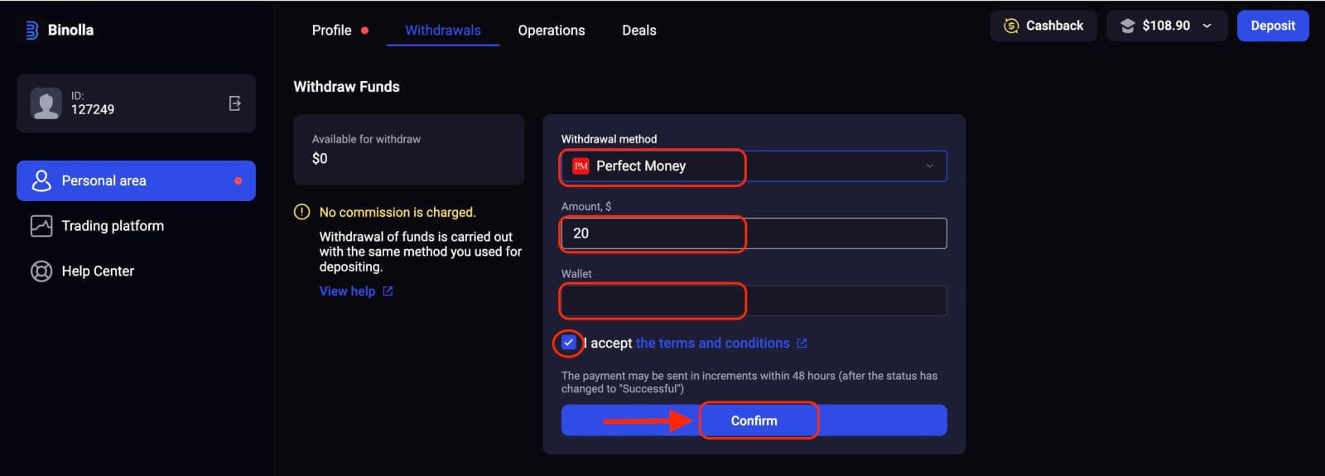Click the Deposit button
Image resolution: width=1325 pixels, height=476 pixels.
pos(1272,26)
